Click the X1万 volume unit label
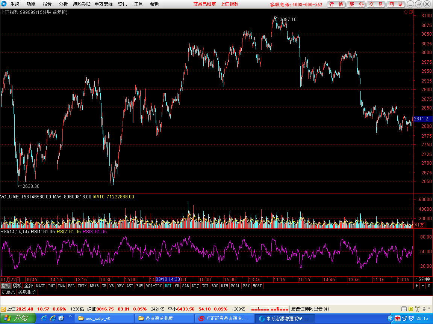 pos(419,225)
